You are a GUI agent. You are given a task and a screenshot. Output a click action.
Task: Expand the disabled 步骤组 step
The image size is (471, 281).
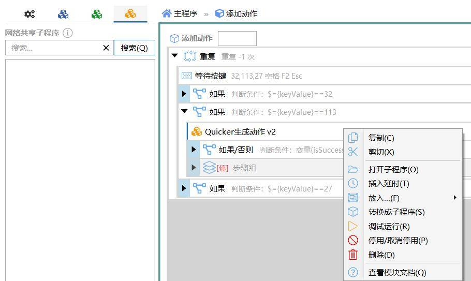pos(194,167)
